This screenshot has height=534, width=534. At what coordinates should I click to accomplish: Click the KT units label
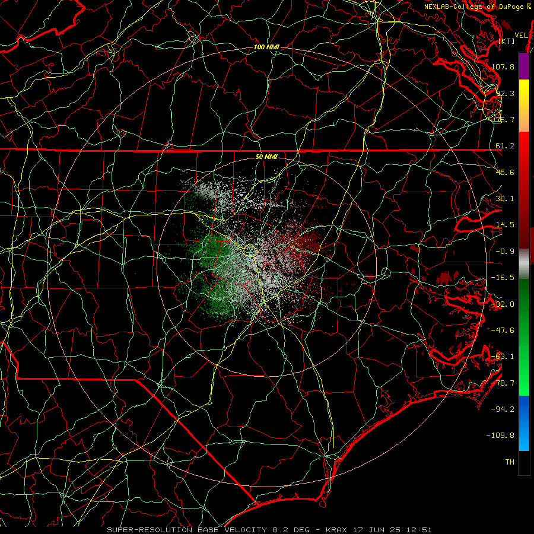tap(507, 41)
